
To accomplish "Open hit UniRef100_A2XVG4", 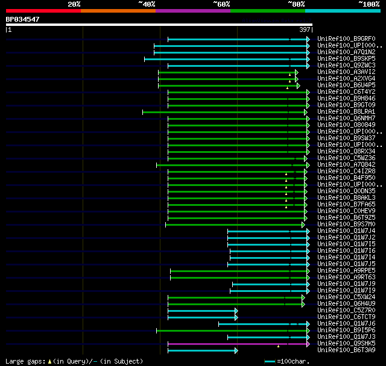I will point(346,79).
